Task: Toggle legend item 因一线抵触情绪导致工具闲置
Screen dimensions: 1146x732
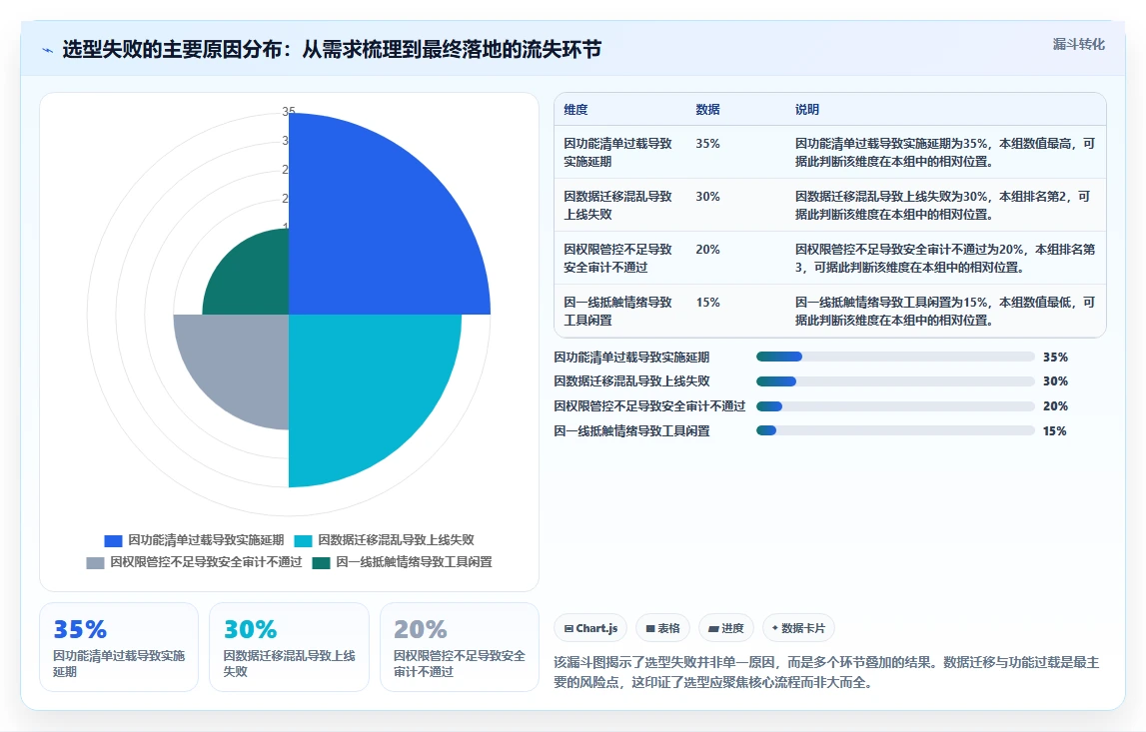Action: [x=402, y=562]
